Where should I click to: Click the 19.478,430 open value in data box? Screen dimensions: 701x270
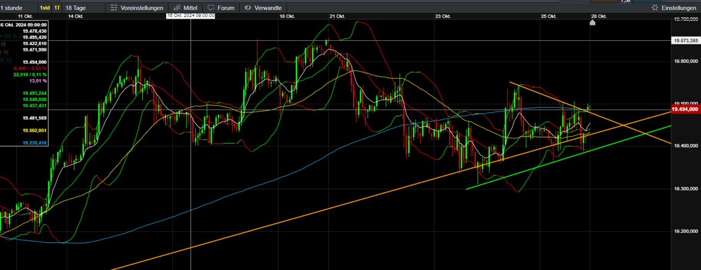(34, 31)
